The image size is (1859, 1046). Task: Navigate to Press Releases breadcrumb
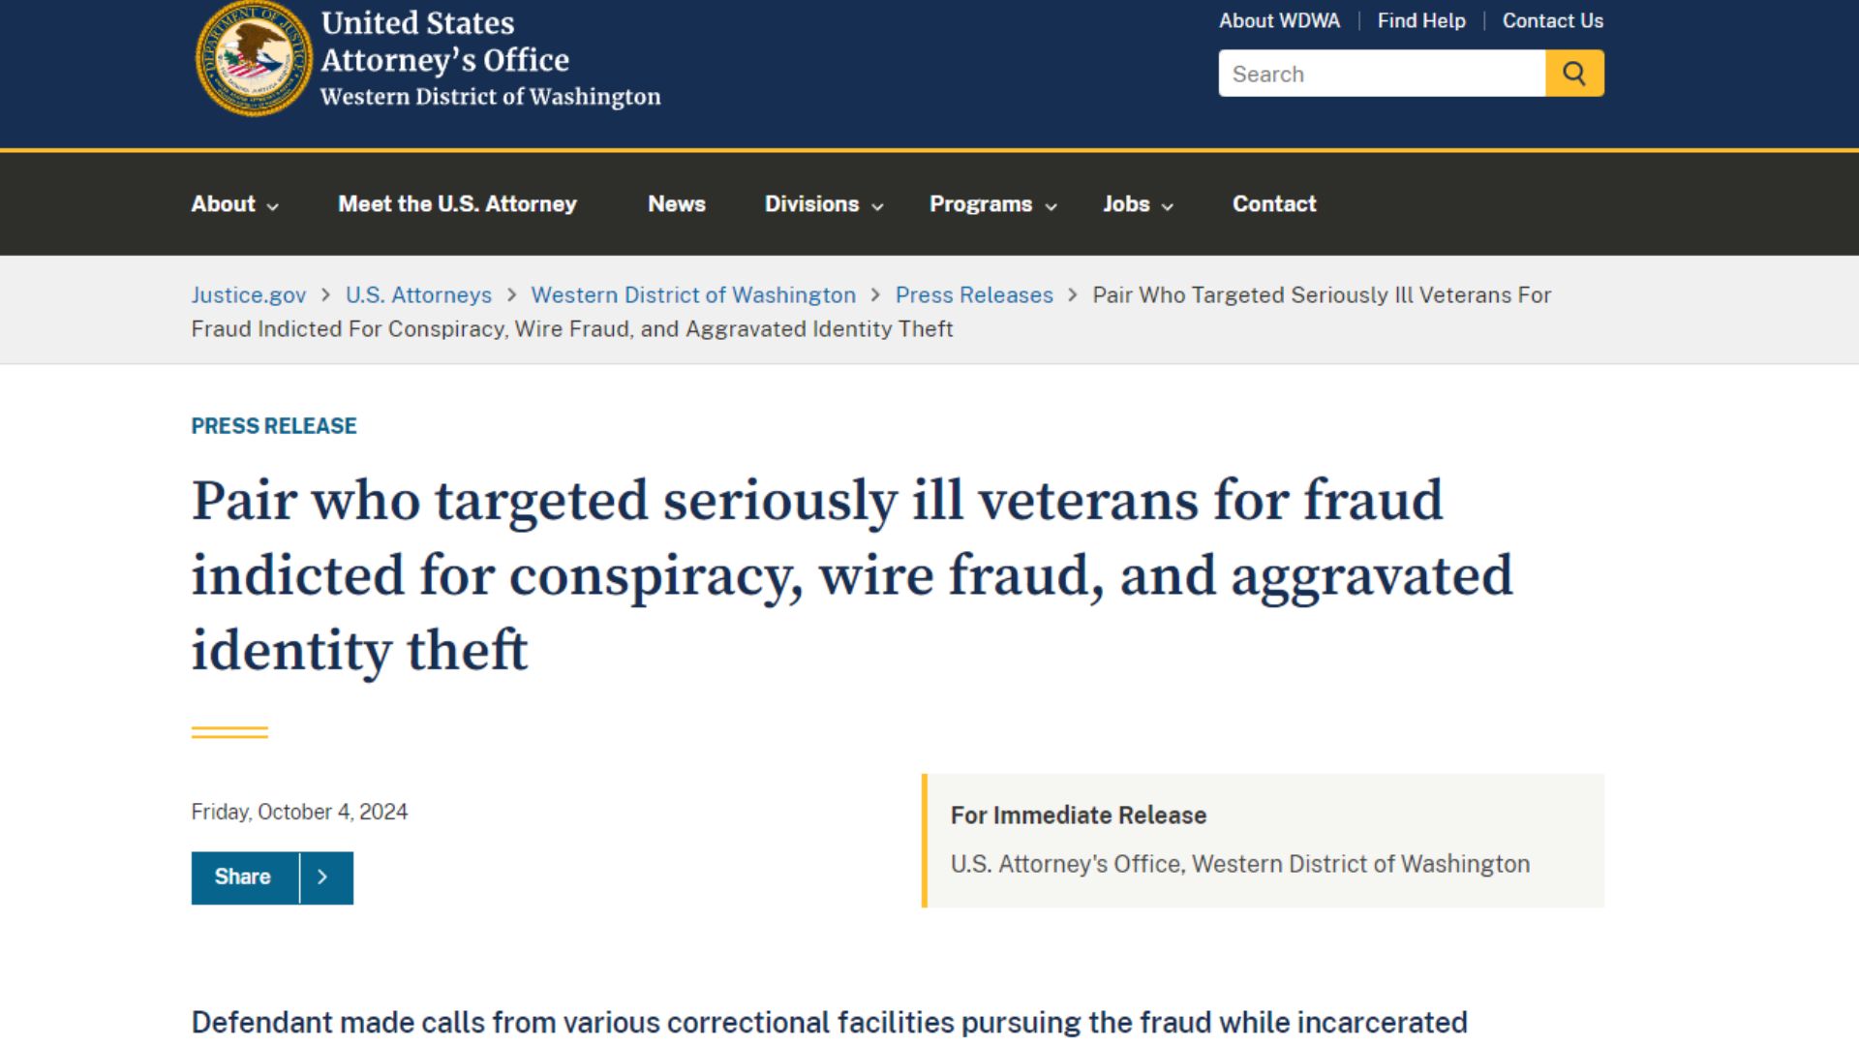(974, 295)
